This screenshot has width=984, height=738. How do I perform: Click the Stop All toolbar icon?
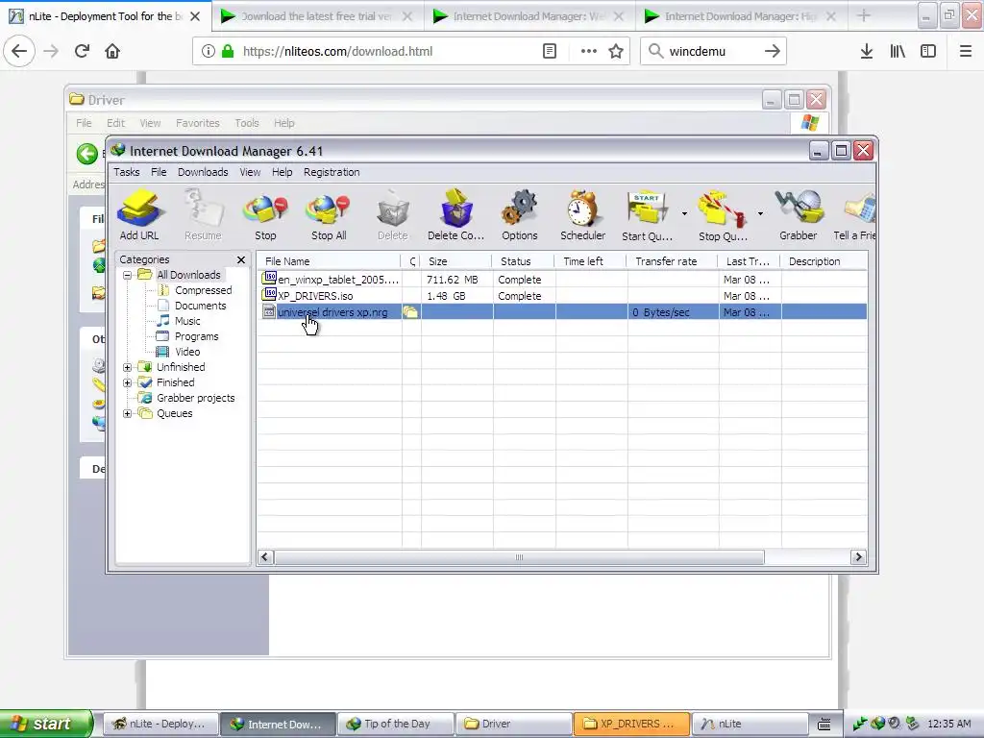point(329,215)
